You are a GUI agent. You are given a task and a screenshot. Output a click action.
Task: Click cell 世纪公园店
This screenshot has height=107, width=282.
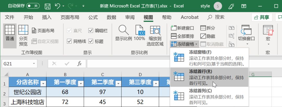pyautogui.click(x=27, y=92)
